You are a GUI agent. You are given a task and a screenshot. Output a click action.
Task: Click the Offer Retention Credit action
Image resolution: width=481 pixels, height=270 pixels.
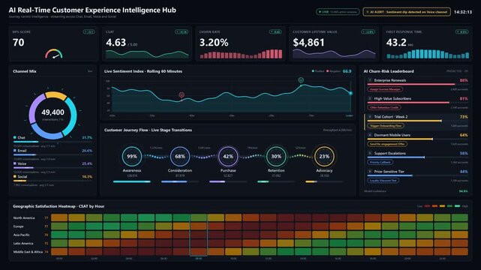click(384, 107)
